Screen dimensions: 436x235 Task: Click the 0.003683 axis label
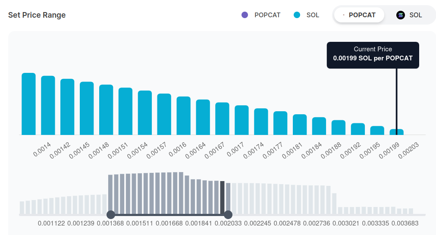point(405,223)
